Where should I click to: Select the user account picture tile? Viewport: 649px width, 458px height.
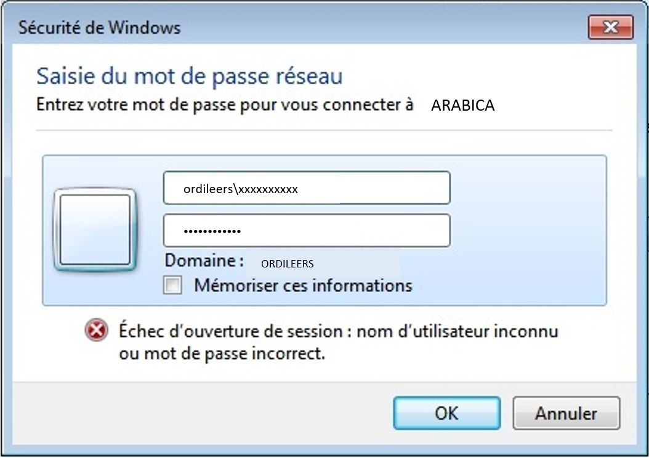tap(95, 230)
